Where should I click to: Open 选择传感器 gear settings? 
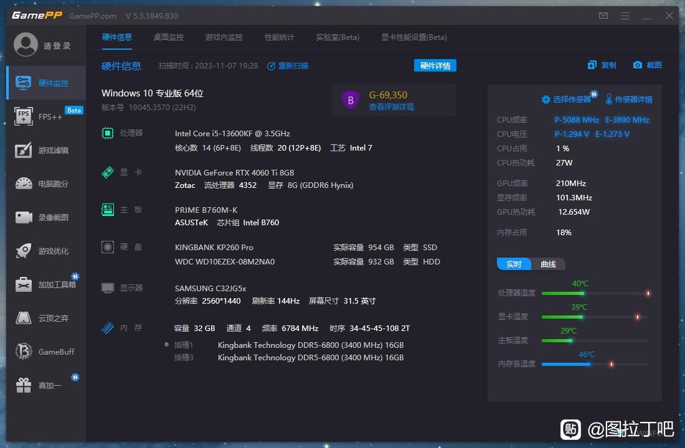(x=566, y=99)
